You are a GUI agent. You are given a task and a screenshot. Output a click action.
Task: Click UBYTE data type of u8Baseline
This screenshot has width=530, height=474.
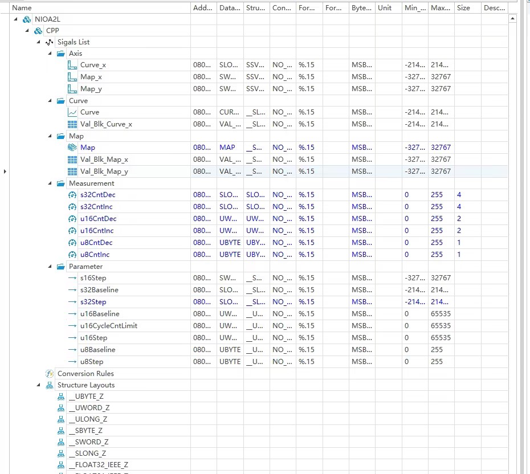pos(230,350)
